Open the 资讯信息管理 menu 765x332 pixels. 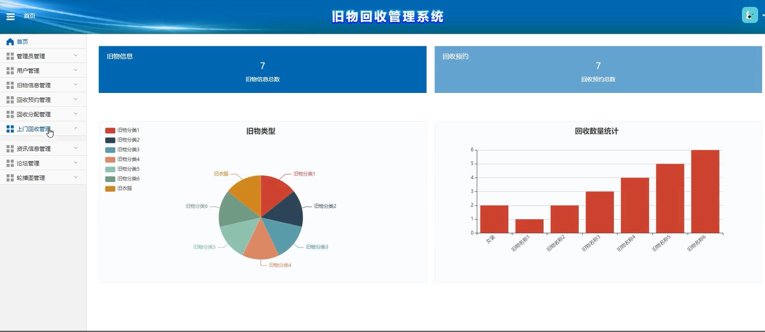point(43,148)
